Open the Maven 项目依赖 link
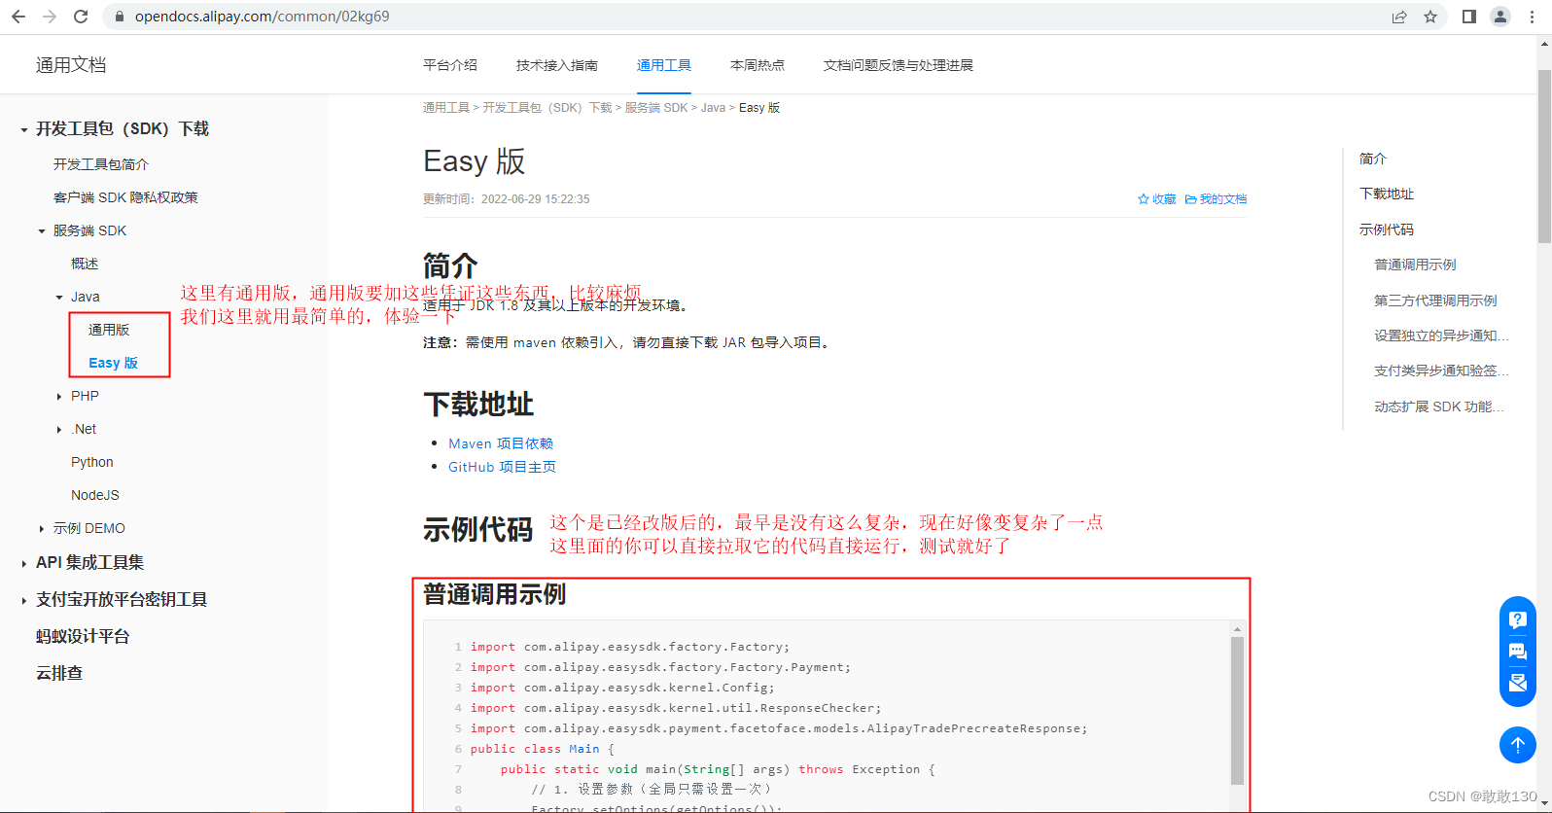 pyautogui.click(x=501, y=443)
